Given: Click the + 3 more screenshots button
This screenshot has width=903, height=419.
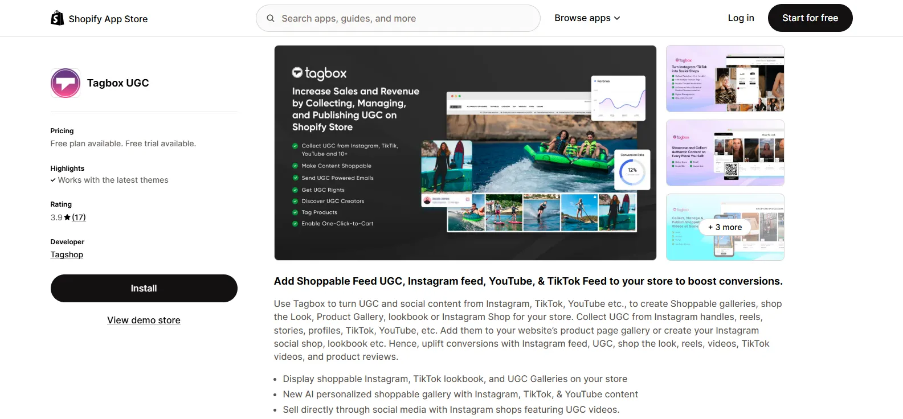Looking at the screenshot, I should [725, 227].
